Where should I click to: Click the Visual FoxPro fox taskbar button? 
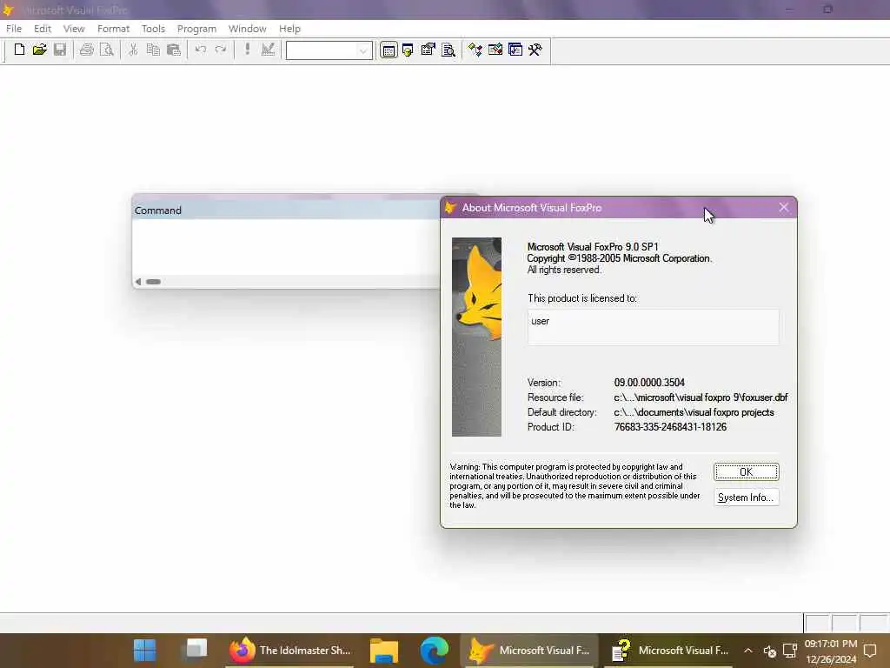[530, 651]
